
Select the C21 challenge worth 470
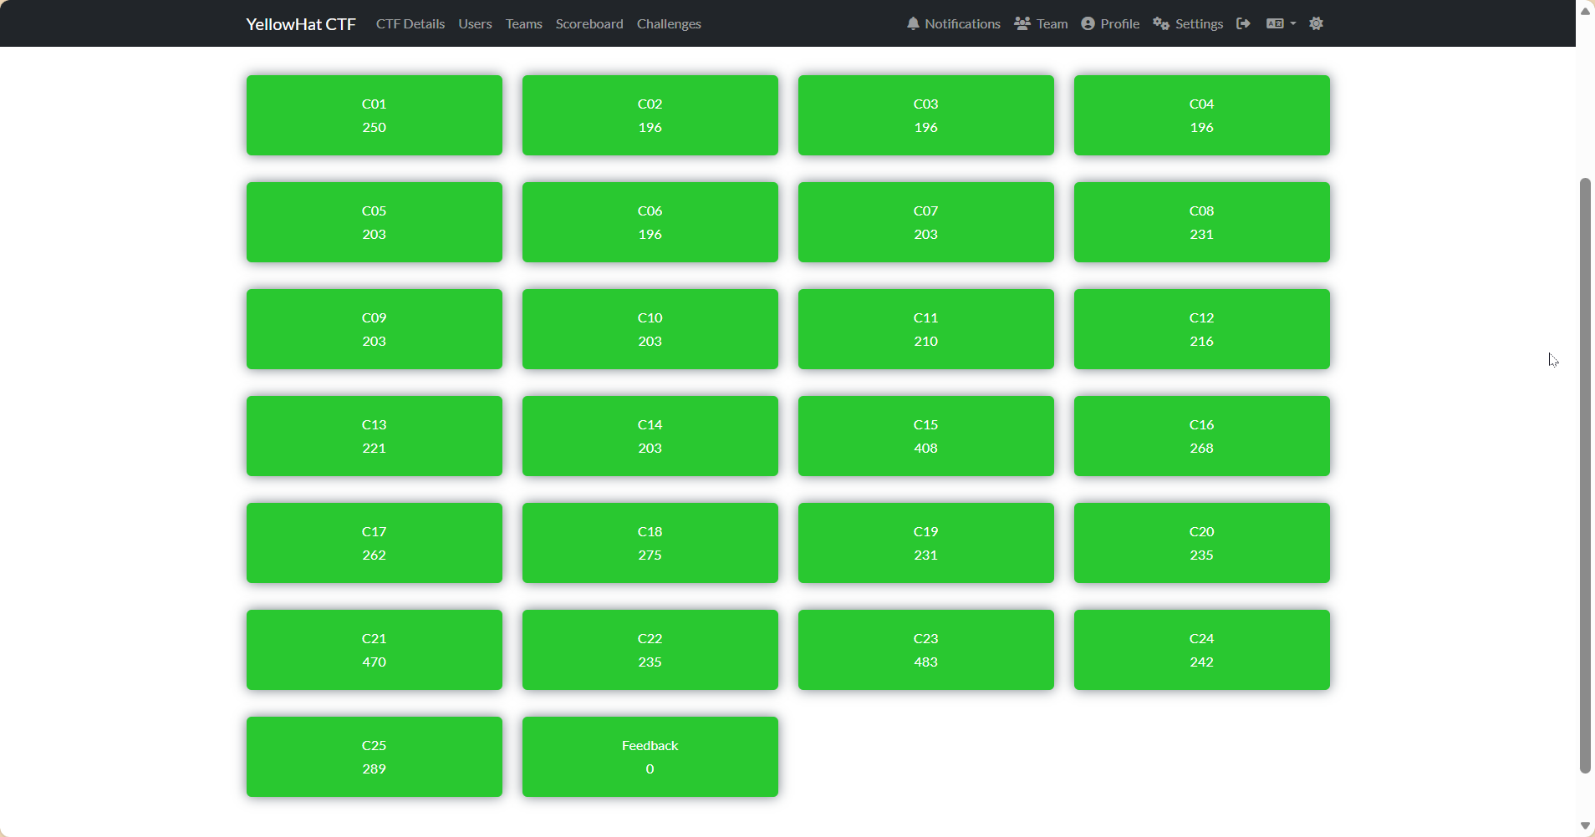pyautogui.click(x=375, y=650)
